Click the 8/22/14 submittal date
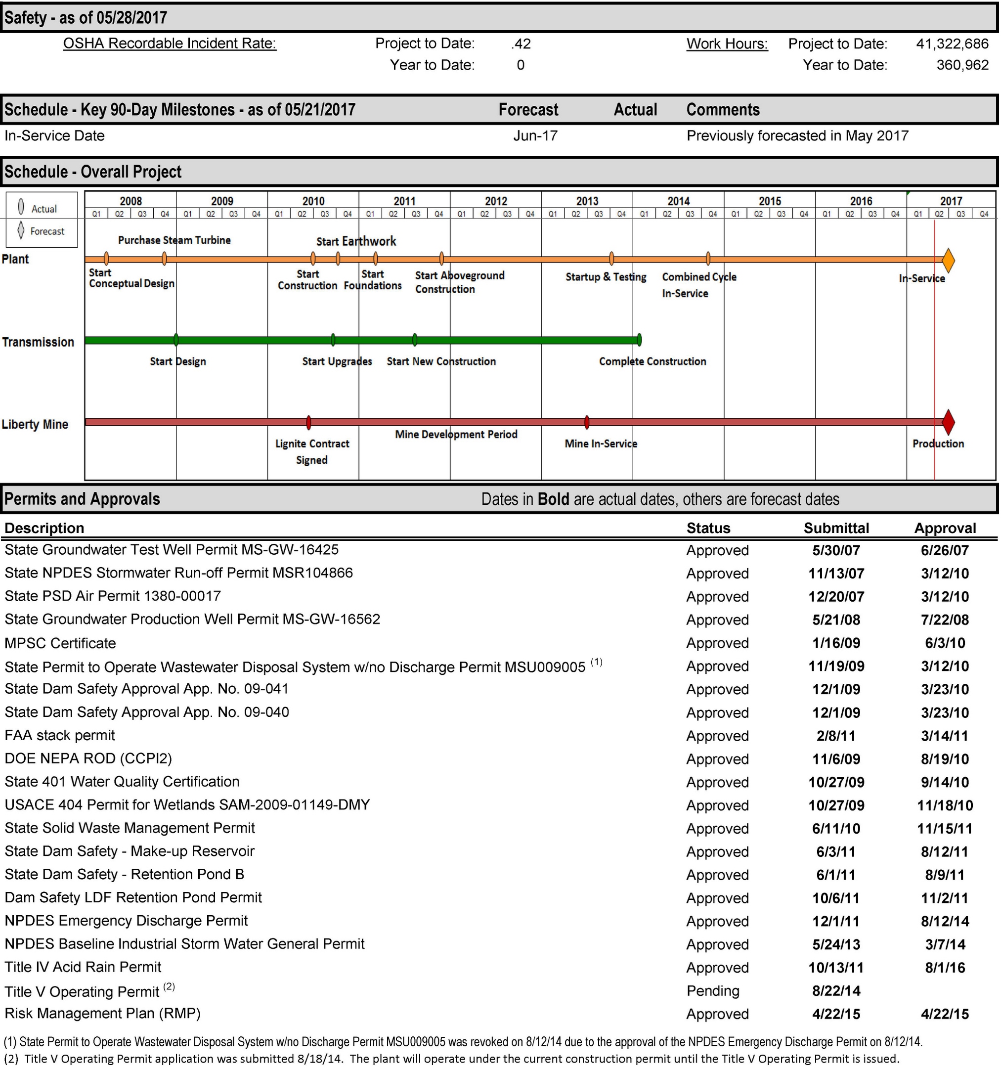 [x=836, y=991]
